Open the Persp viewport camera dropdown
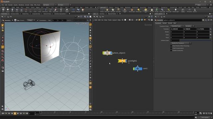 [x=78, y=23]
